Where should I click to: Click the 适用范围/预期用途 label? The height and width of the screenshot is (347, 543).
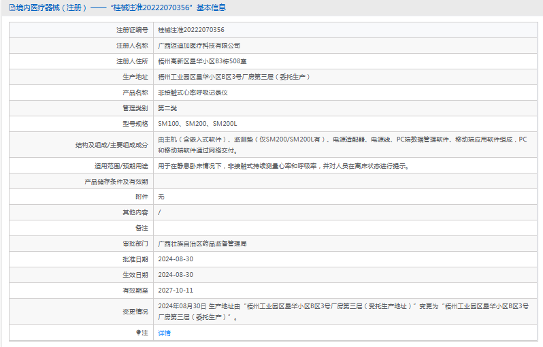pos(121,166)
